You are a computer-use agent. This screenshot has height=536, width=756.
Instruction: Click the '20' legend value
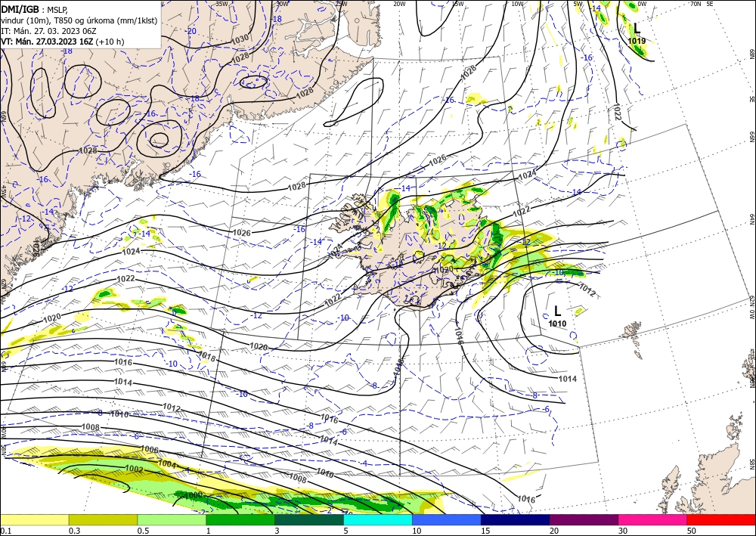[x=554, y=531]
